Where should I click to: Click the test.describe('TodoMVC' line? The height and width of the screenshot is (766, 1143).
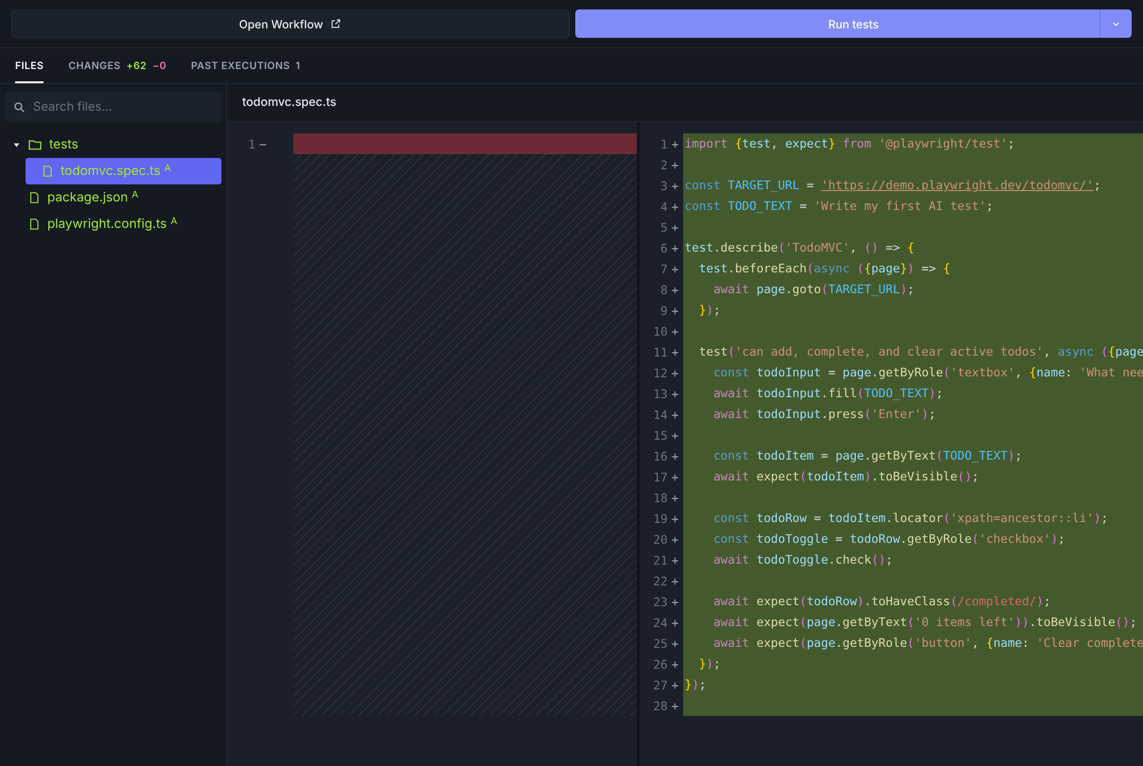point(800,248)
